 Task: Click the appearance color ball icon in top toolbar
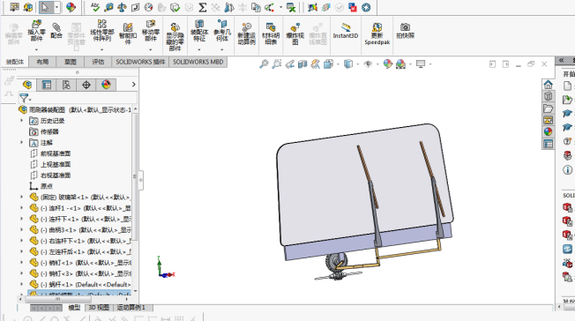[x=71, y=7]
